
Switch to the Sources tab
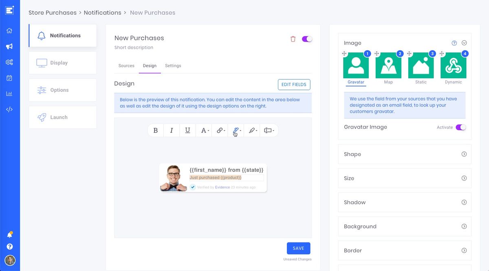[x=126, y=65]
